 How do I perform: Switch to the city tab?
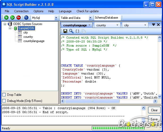135,25
